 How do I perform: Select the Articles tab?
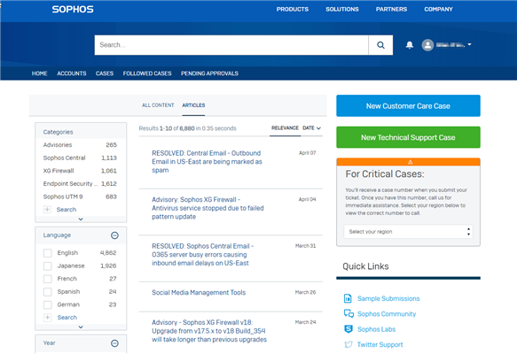(x=193, y=105)
